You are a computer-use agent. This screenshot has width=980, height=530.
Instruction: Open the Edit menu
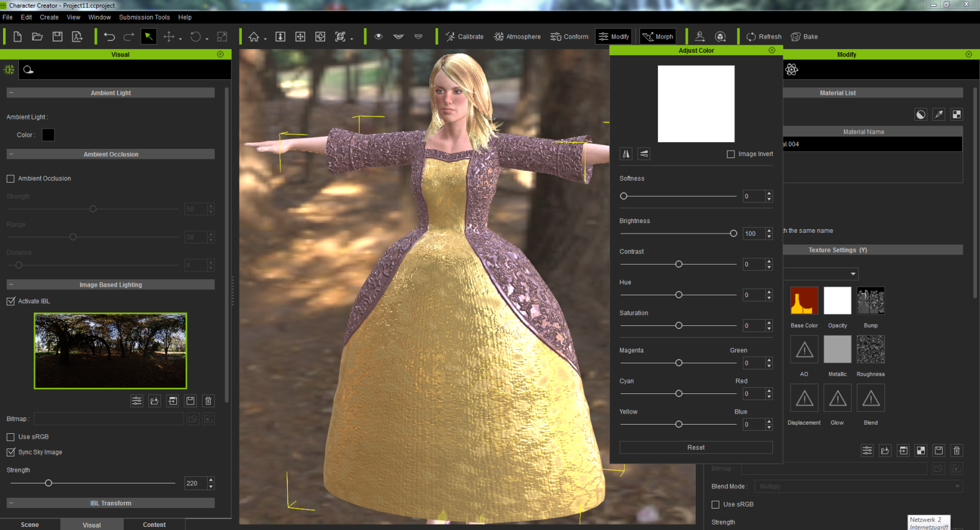[x=26, y=17]
